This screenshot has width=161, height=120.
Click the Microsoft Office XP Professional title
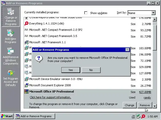click(52, 91)
